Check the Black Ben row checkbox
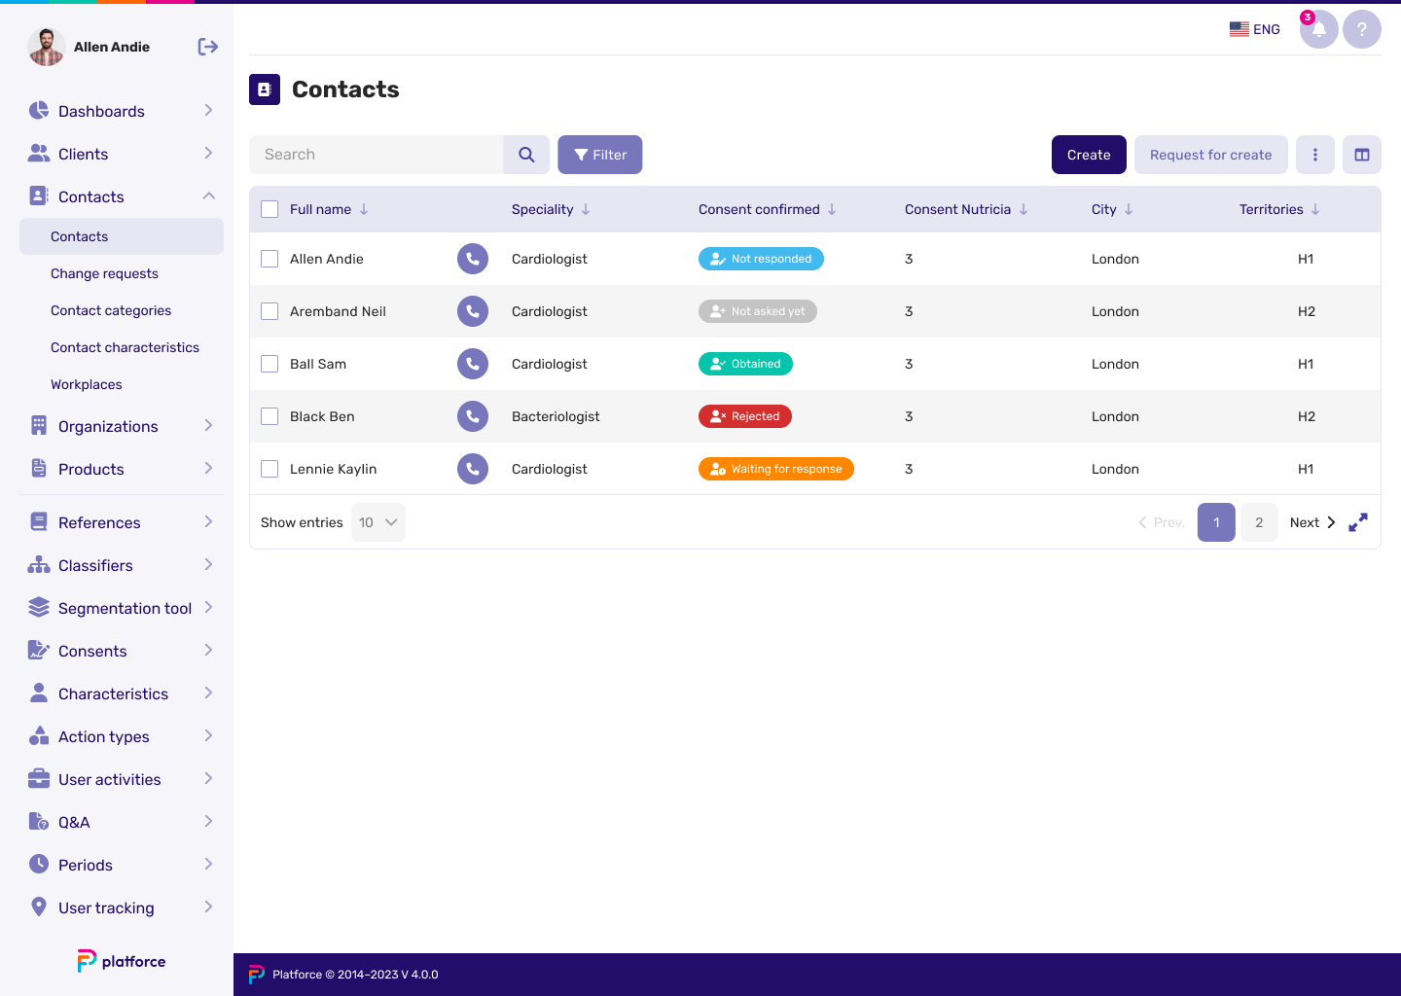The image size is (1401, 996). (x=269, y=416)
